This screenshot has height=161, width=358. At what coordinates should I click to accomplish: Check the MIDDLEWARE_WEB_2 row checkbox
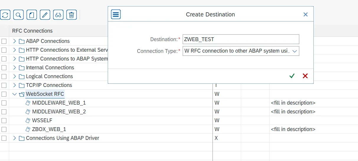[4, 112]
